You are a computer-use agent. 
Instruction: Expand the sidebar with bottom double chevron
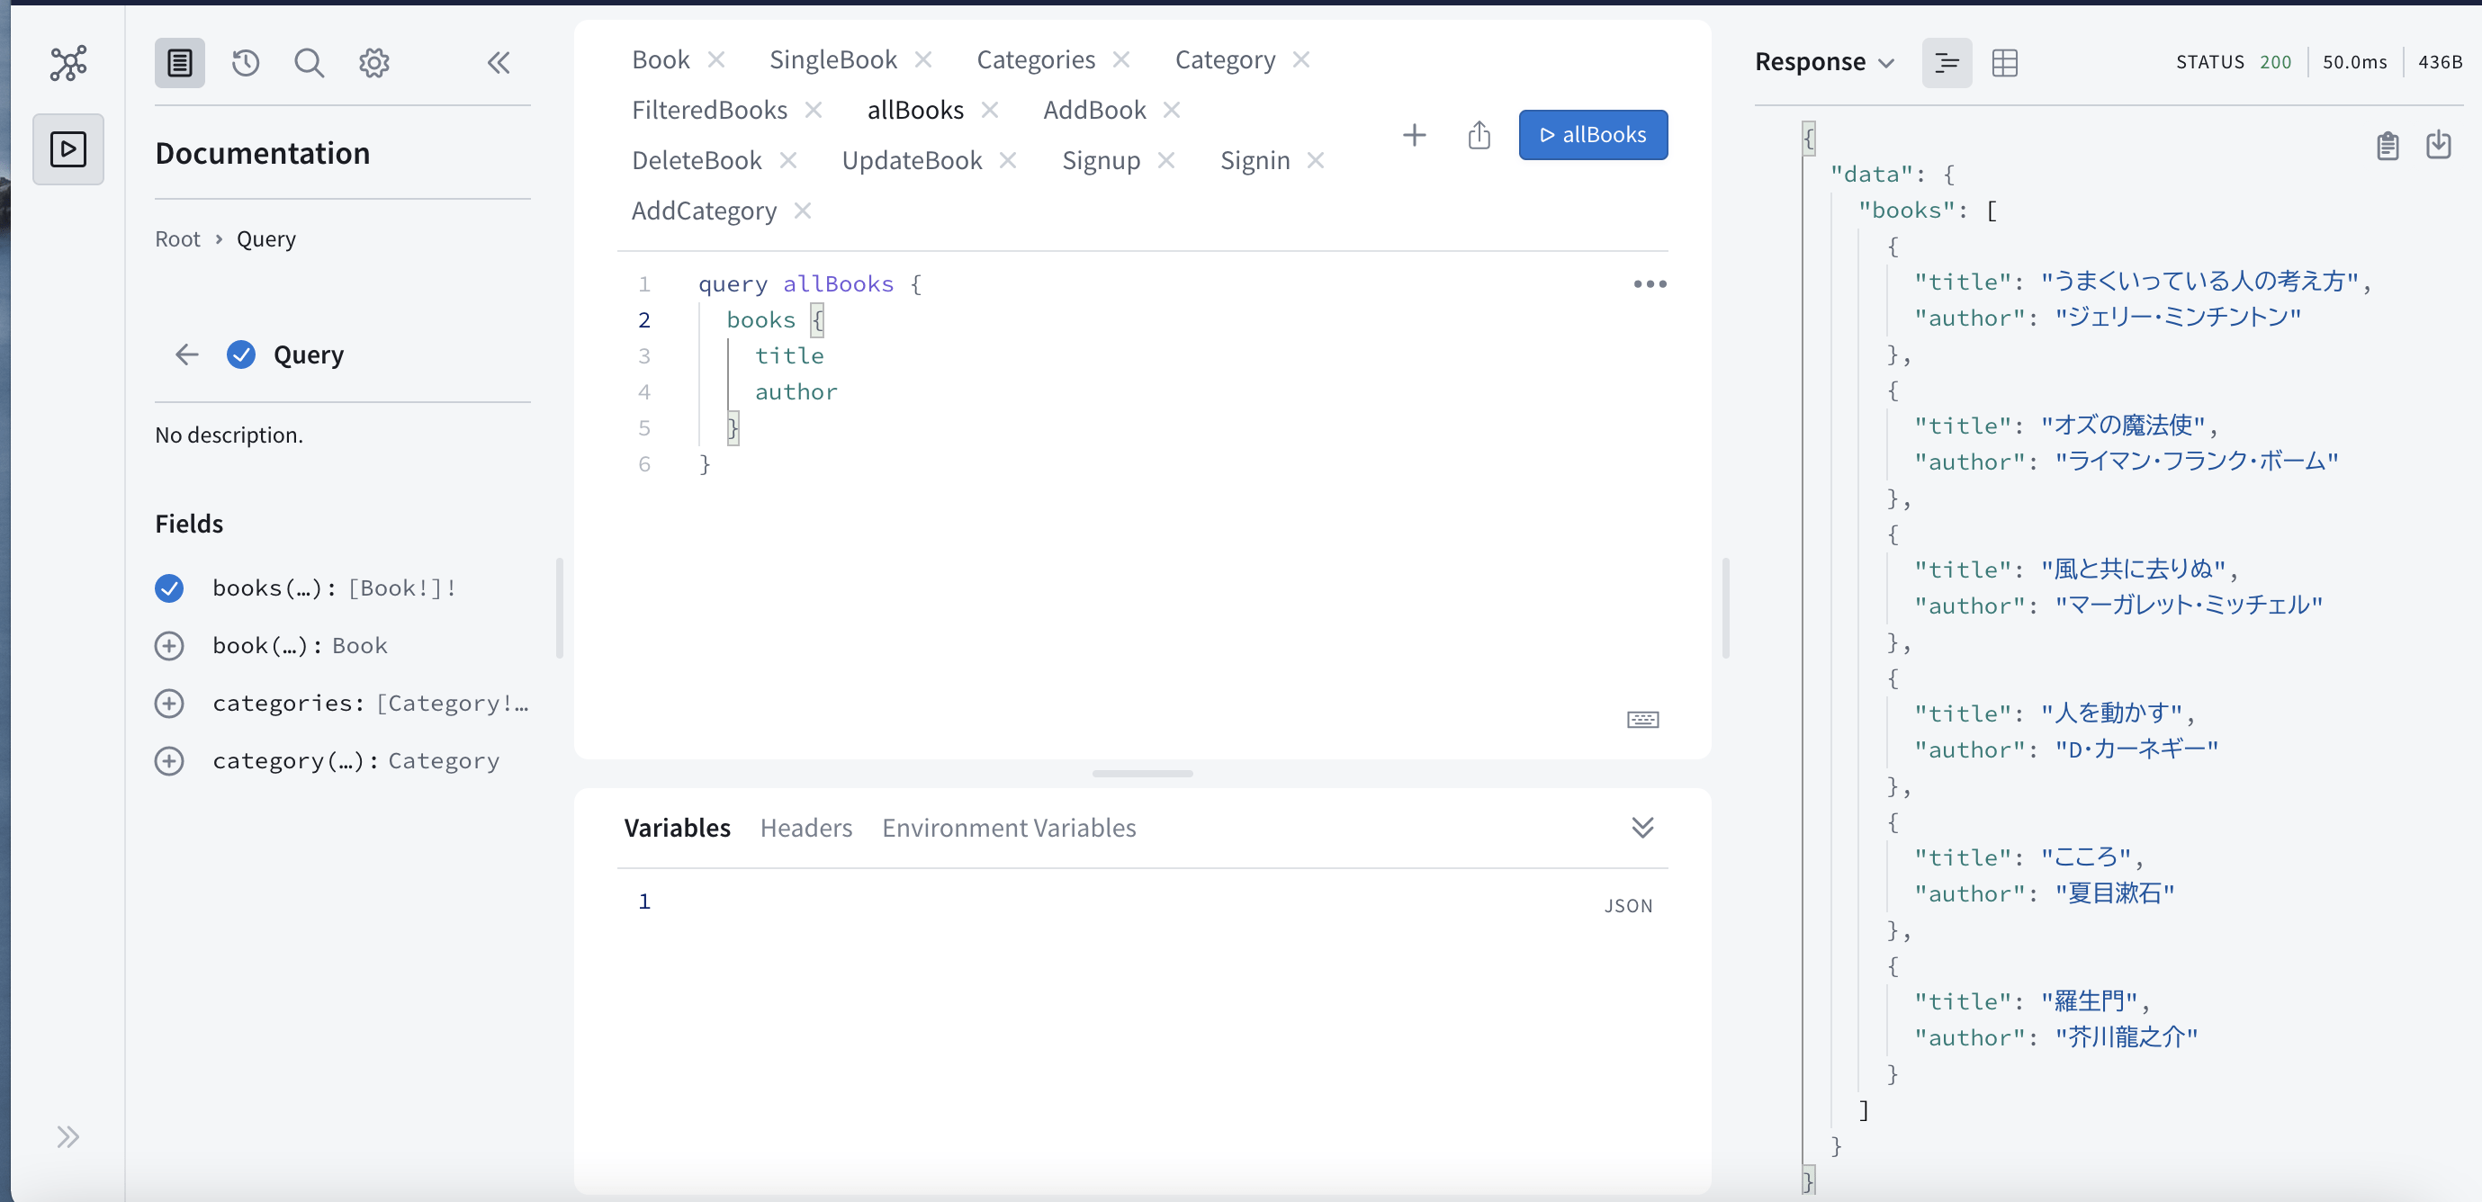pos(67,1136)
